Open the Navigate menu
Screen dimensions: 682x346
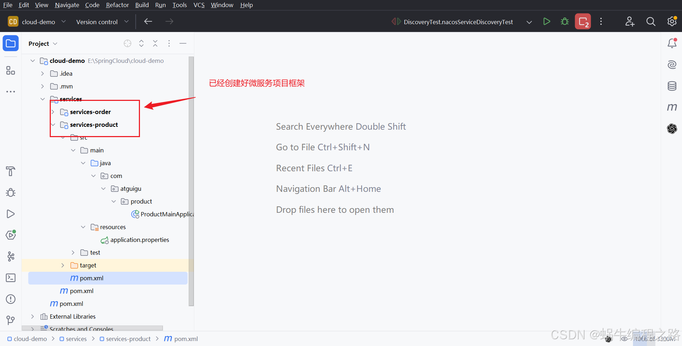tap(67, 5)
